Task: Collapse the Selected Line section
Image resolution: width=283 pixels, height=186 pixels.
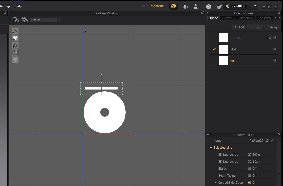Action: 211,147
